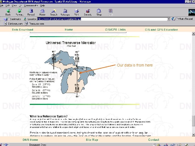The height and width of the screenshot is (146, 195).
Task: Follow the Home link in page navigation
Action: click(x=69, y=29)
